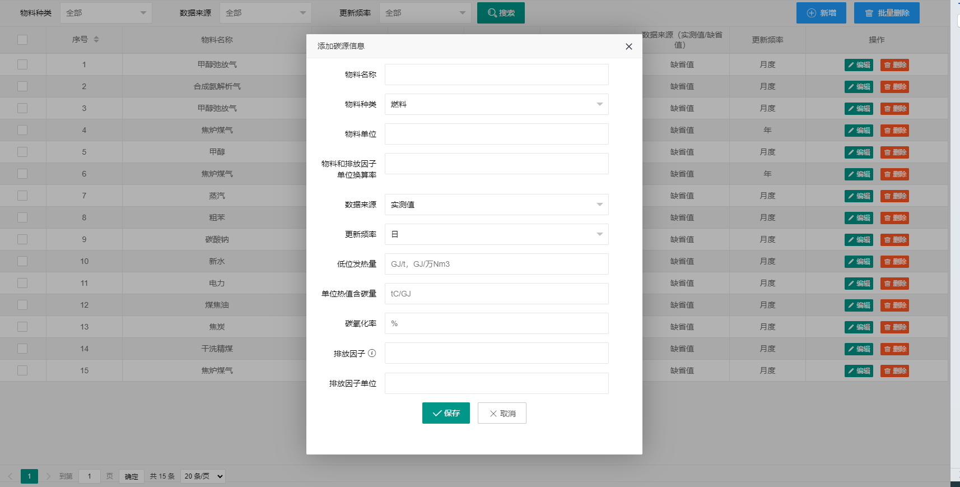The width and height of the screenshot is (960, 487).
Task: Click the 保存 button
Action: pos(446,413)
